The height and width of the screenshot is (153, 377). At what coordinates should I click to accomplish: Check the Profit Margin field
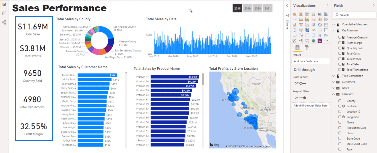[340, 43]
